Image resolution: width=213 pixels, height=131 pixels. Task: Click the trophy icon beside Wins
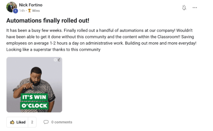29,11
